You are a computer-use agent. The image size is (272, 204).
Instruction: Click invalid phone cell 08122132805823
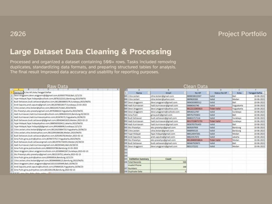[x=198, y=109]
